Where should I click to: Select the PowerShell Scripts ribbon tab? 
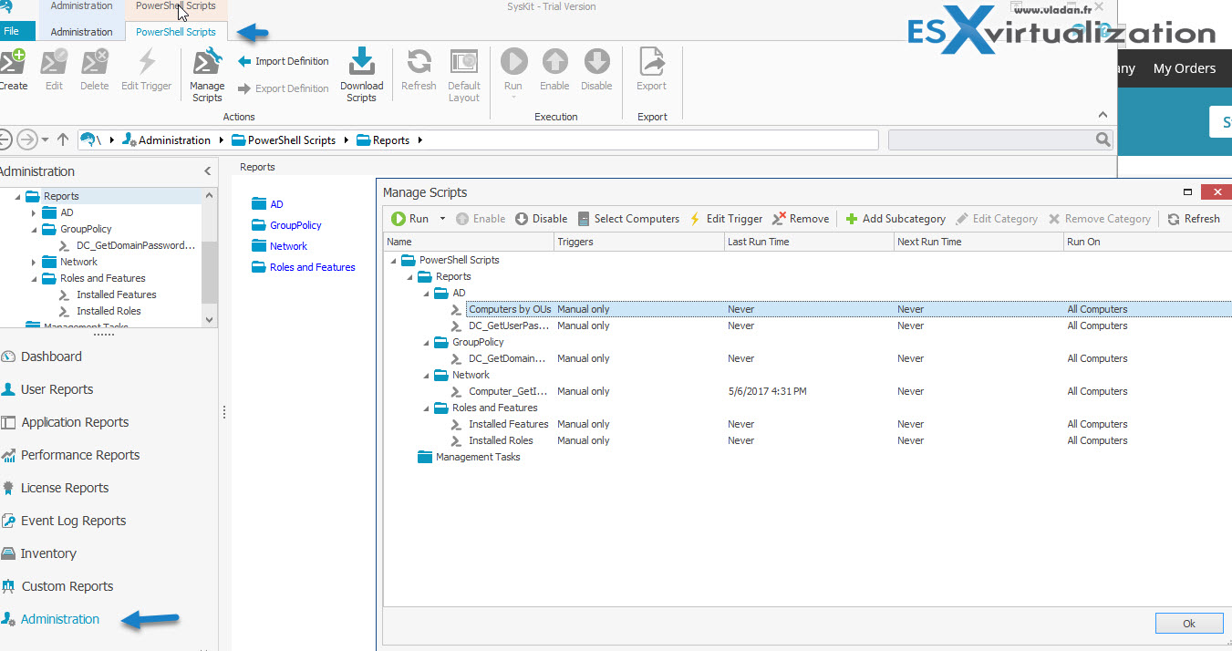click(175, 32)
